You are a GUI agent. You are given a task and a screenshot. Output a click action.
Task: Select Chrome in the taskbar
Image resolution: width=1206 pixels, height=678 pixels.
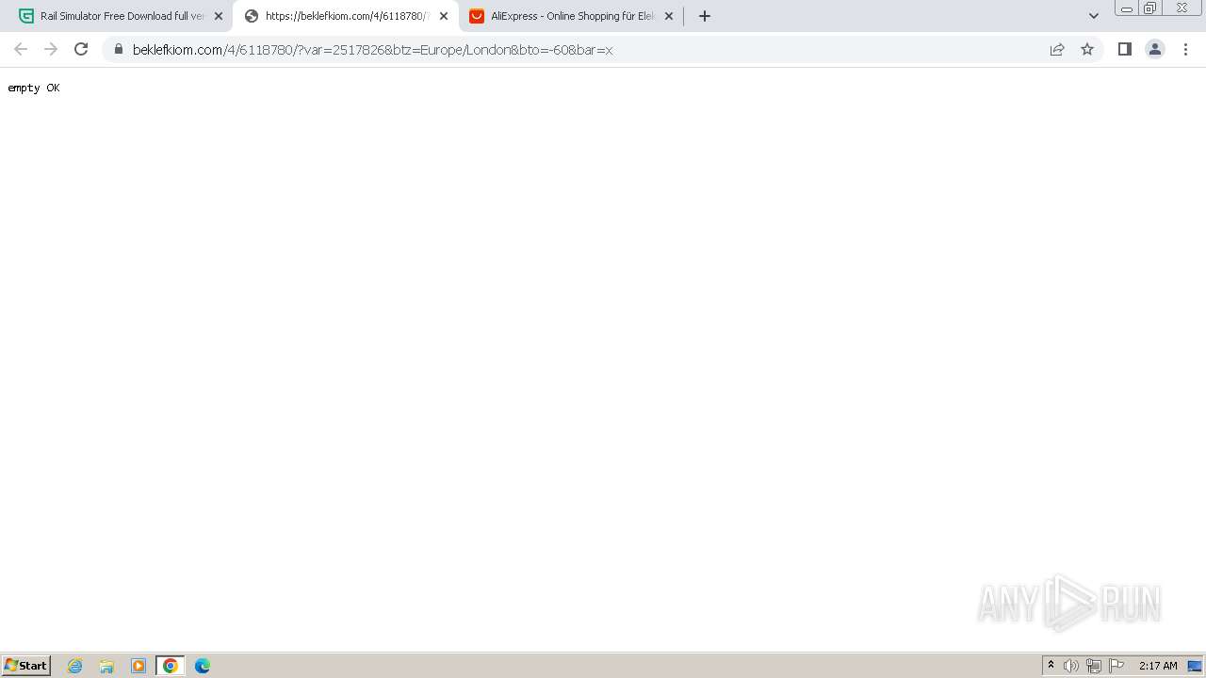171,666
